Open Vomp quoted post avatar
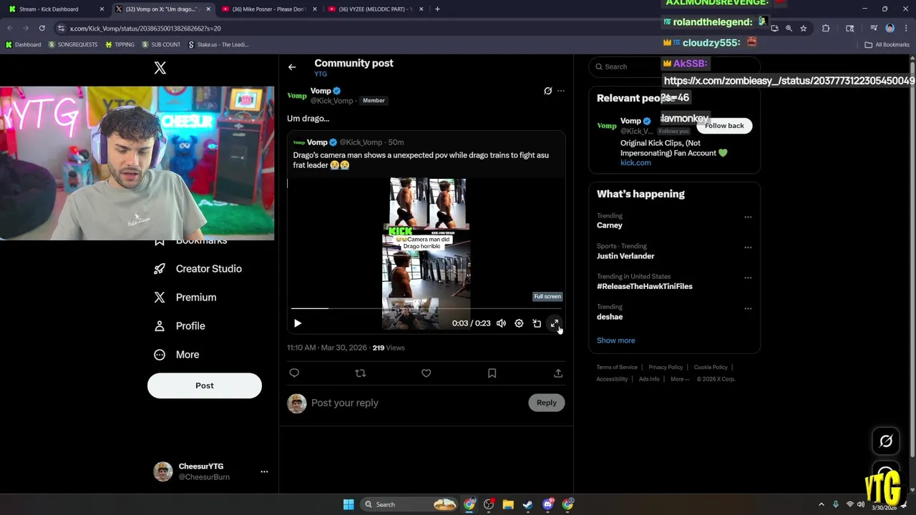The width and height of the screenshot is (916, 515). [x=298, y=142]
